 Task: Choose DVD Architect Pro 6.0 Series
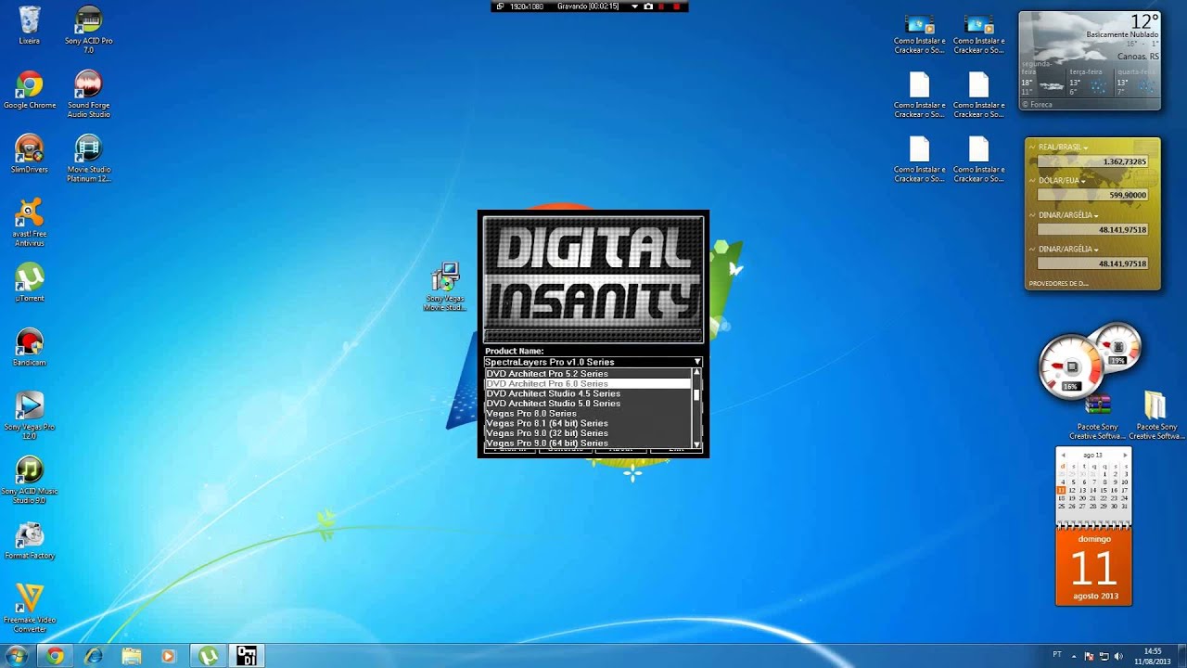coord(588,383)
